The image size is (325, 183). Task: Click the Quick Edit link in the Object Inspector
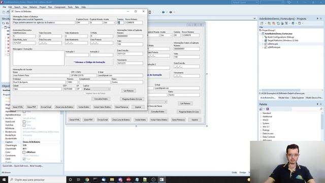tap(8, 166)
